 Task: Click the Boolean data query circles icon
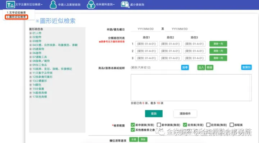(x=91, y=4)
